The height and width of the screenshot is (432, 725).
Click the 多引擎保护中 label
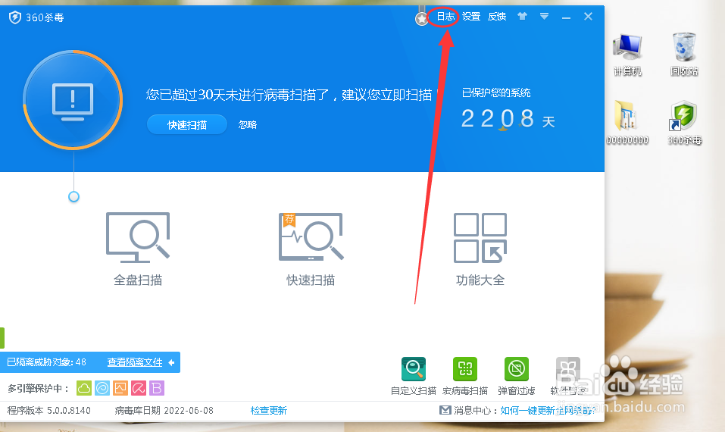click(x=38, y=389)
